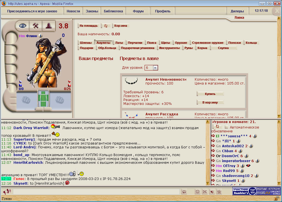282x202 pixels.
Task: Open info for player shadowsong10
Action: point(256,176)
